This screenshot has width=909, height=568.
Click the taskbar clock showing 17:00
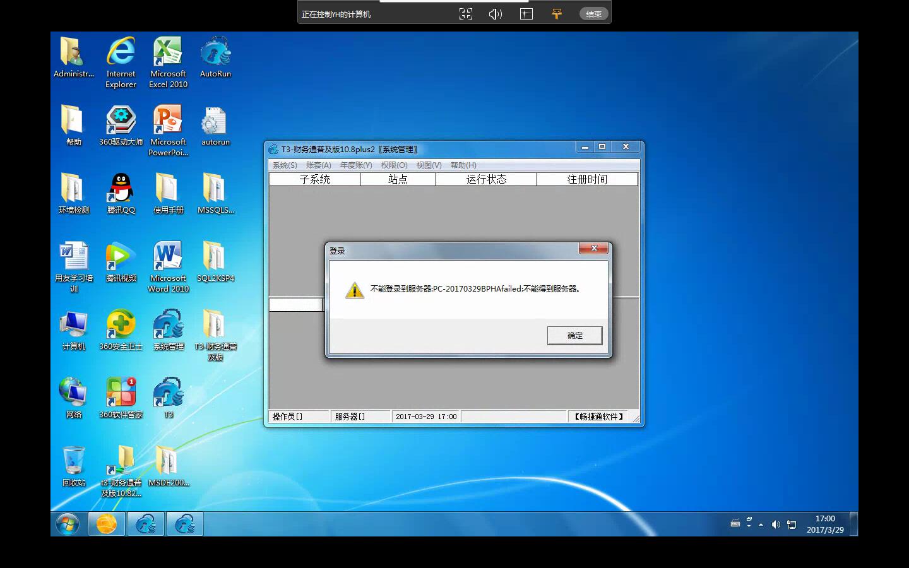(x=825, y=524)
